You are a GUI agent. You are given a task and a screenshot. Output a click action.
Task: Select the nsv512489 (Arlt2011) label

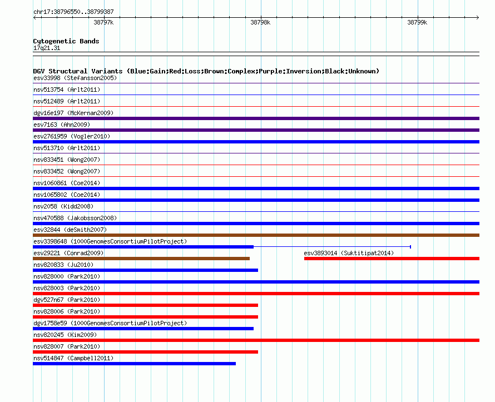click(67, 101)
